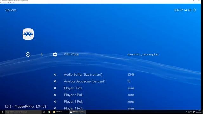Click the Options title heading
203x114 pixels.
(10, 10)
